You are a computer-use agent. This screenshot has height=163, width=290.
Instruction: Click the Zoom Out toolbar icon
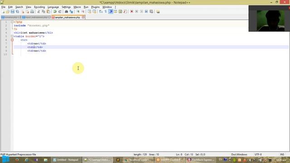pos(83,12)
